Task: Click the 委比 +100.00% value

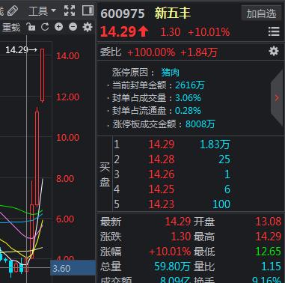Action: pos(151,52)
